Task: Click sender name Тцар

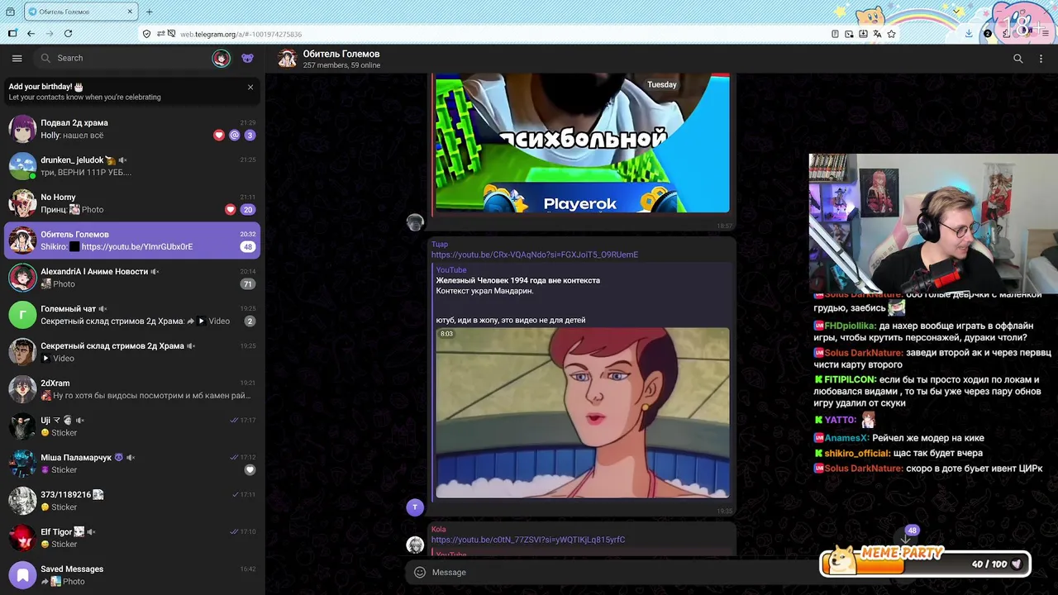Action: (439, 245)
